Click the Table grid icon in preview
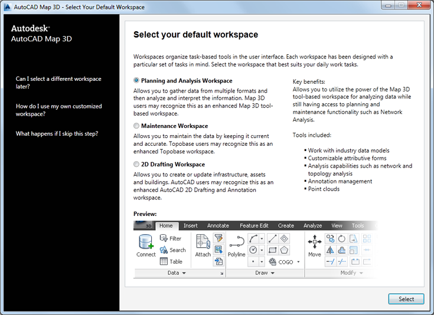 click(x=164, y=261)
